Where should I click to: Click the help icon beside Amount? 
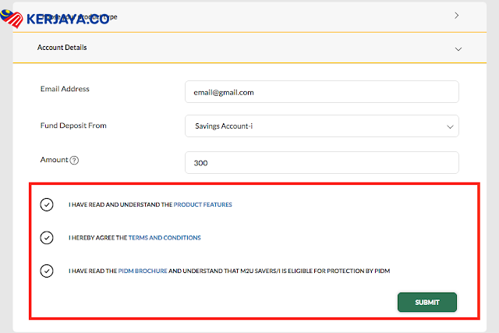click(x=75, y=161)
